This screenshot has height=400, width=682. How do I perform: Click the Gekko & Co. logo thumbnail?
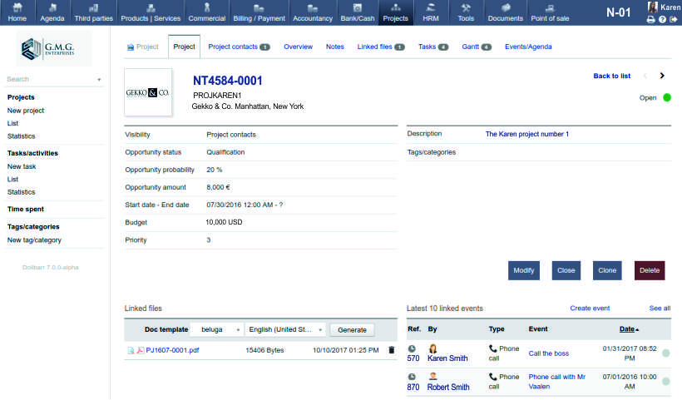pyautogui.click(x=148, y=92)
